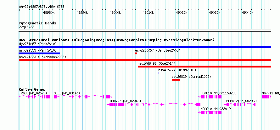Click the 49040k ruler tick label
The image size is (280, 130).
tap(248, 13)
